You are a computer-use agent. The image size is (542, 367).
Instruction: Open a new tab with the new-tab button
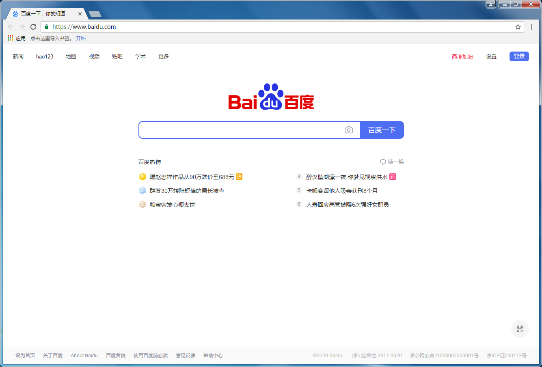coord(95,14)
